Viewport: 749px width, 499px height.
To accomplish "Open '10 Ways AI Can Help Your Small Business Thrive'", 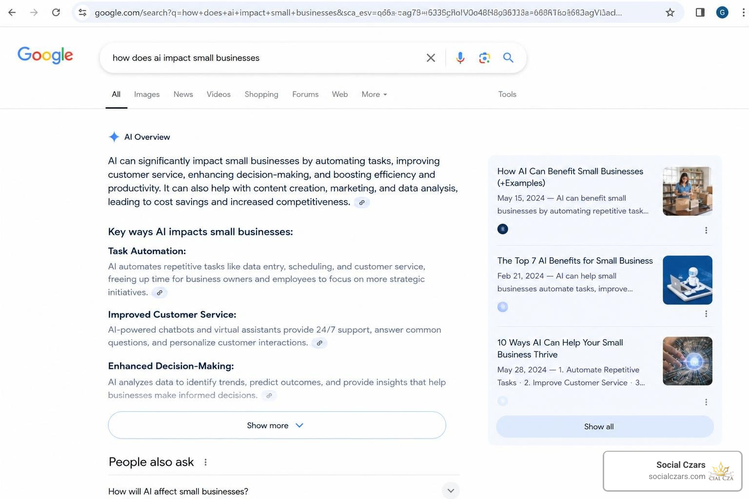I will pyautogui.click(x=560, y=348).
